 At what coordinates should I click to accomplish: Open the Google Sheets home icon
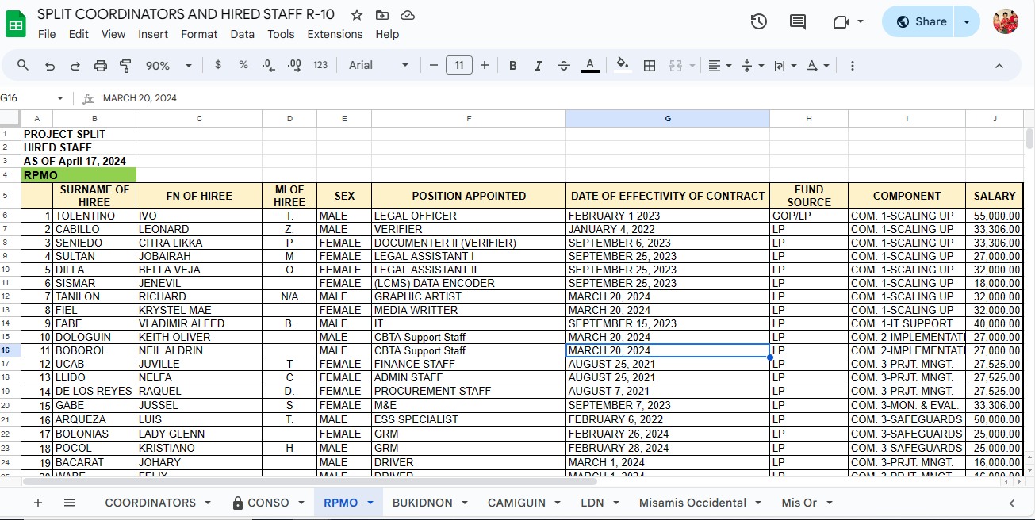(16, 24)
